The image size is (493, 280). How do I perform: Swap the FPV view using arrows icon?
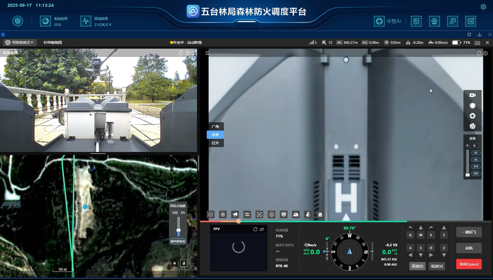[x=262, y=229]
